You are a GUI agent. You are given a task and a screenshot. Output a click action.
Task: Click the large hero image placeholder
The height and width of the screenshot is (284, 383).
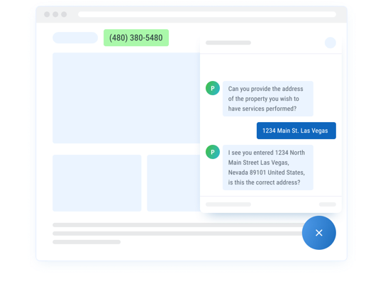pos(126,98)
